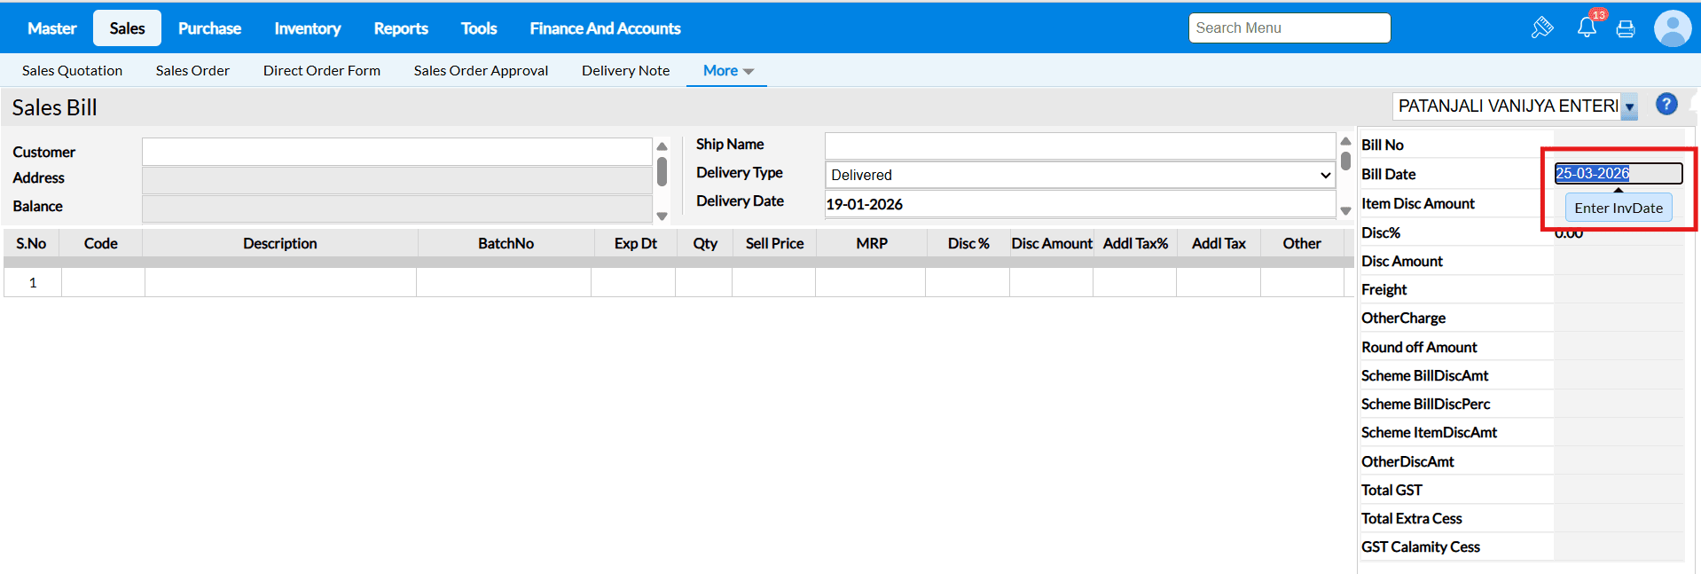The width and height of the screenshot is (1701, 574).
Task: Click the blue help question mark icon
Action: (x=1666, y=105)
